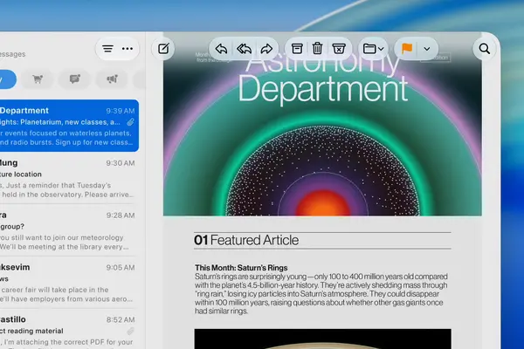This screenshot has width=524, height=349.
Task: Forward the selected email
Action: 266,49
